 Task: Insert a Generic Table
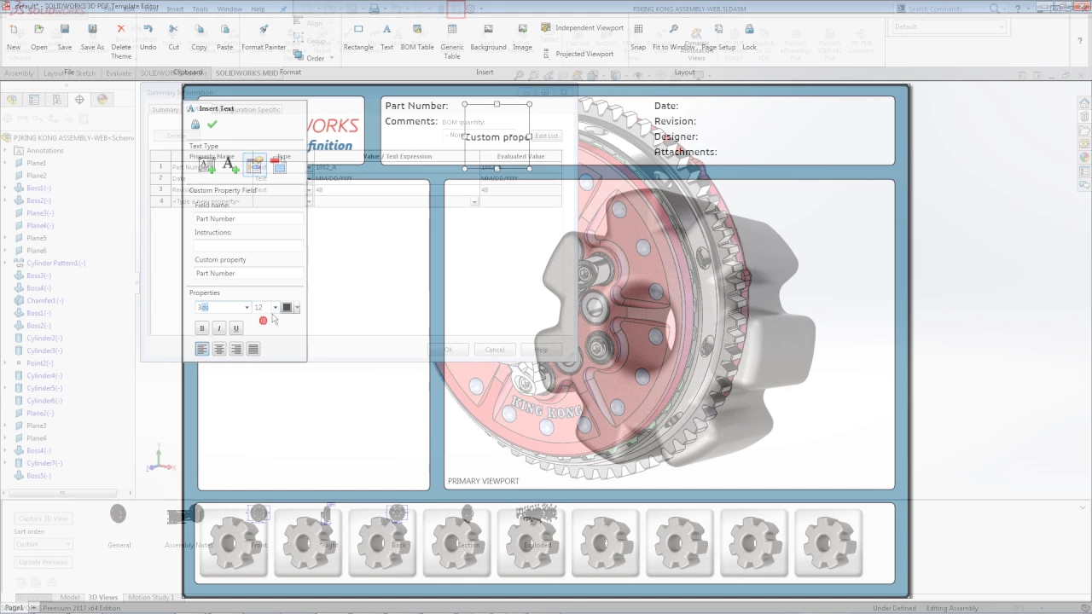[452, 41]
